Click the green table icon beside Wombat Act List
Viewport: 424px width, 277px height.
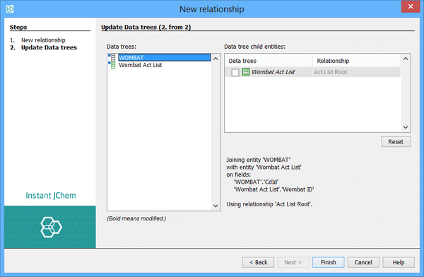pyautogui.click(x=245, y=72)
